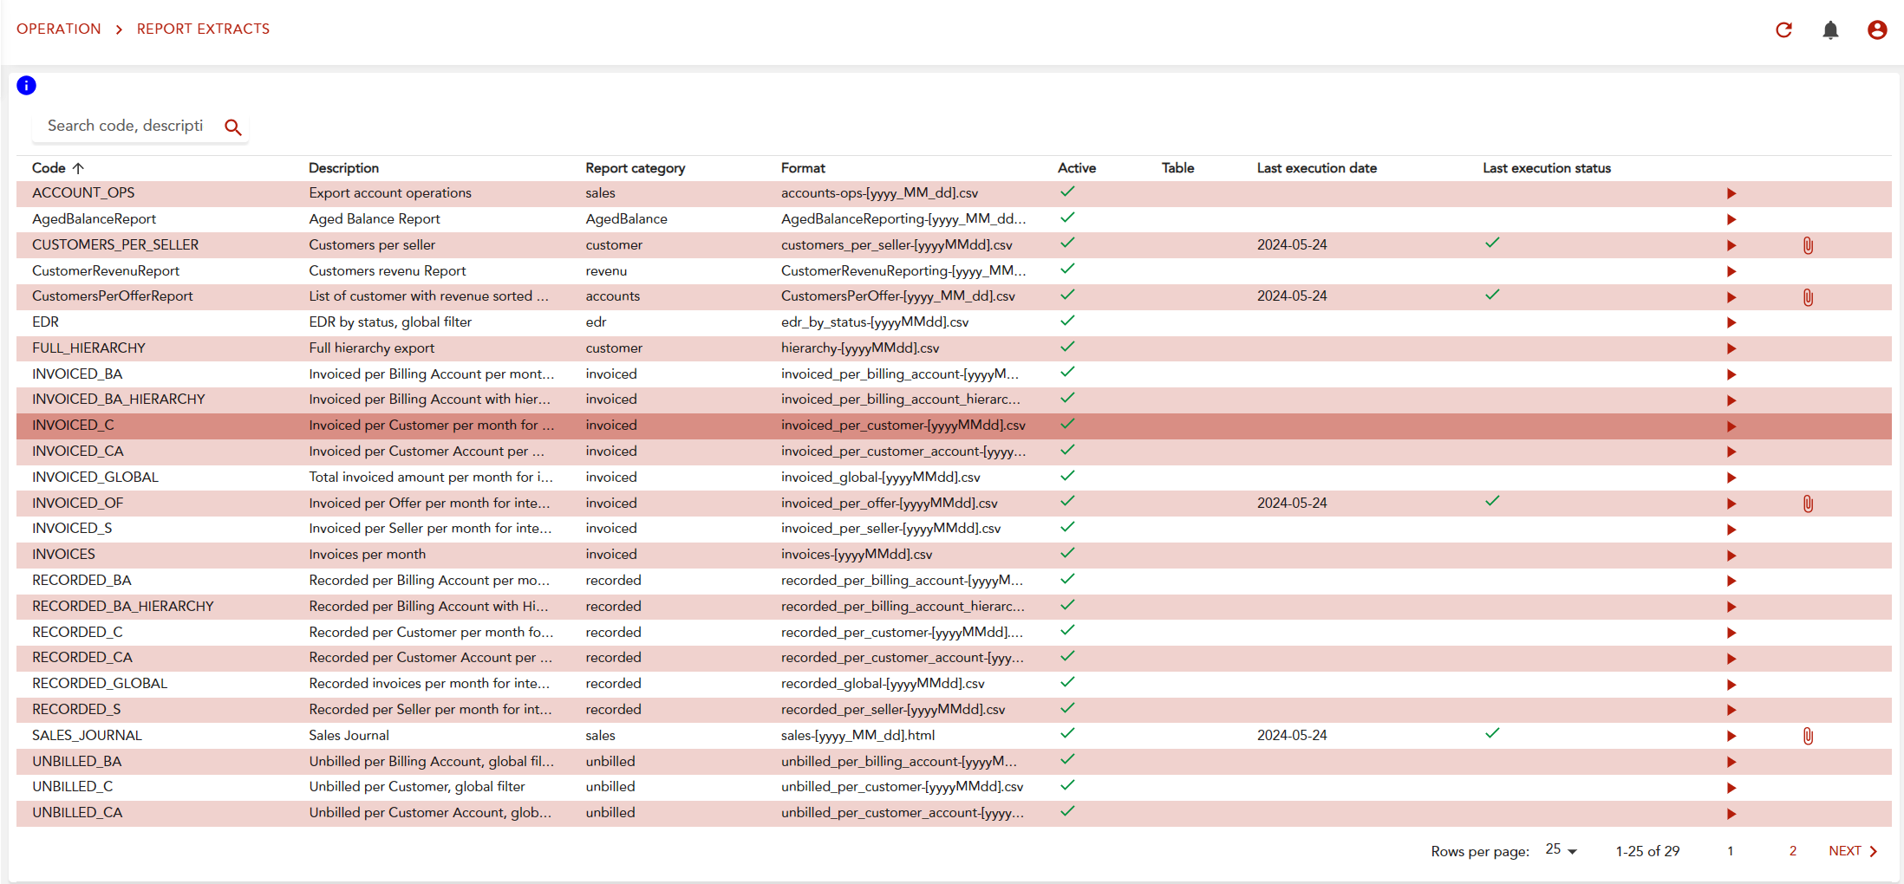
Task: Run the RECORDED_GLOBAL extract
Action: tap(1731, 686)
